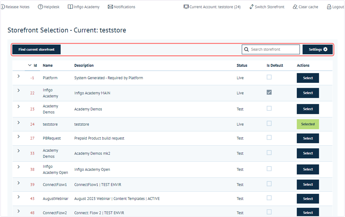Click the magnifier icon in search box
345x217 pixels.
click(x=246, y=49)
